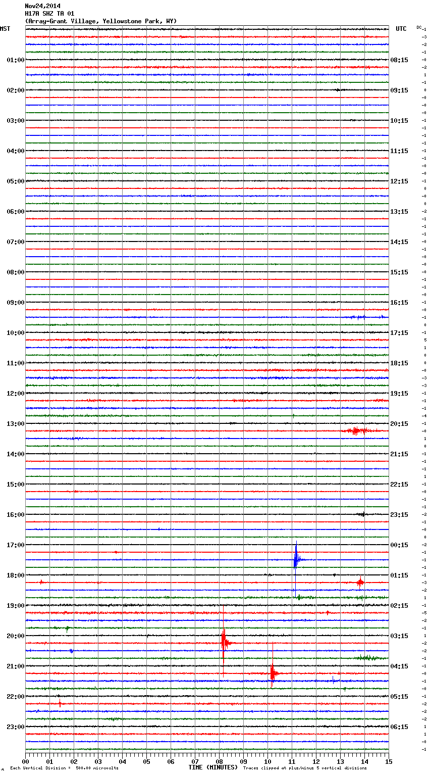Click the 10:15 UTC time label
The width and height of the screenshot is (429, 775).
click(399, 121)
